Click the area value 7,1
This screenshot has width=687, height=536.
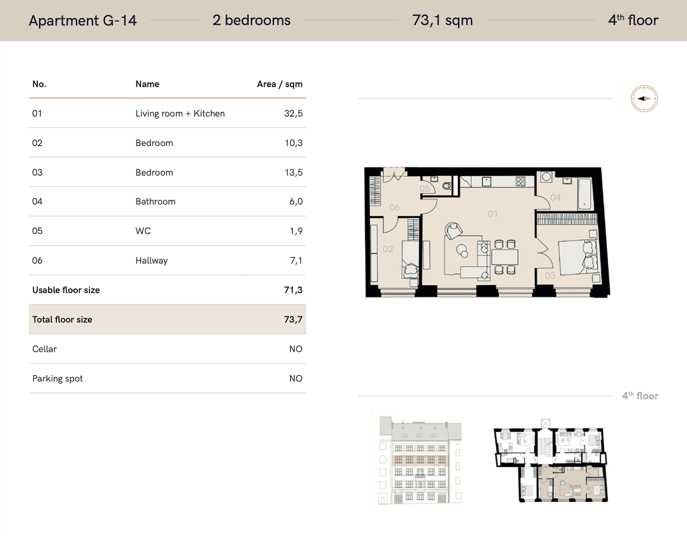pyautogui.click(x=296, y=261)
